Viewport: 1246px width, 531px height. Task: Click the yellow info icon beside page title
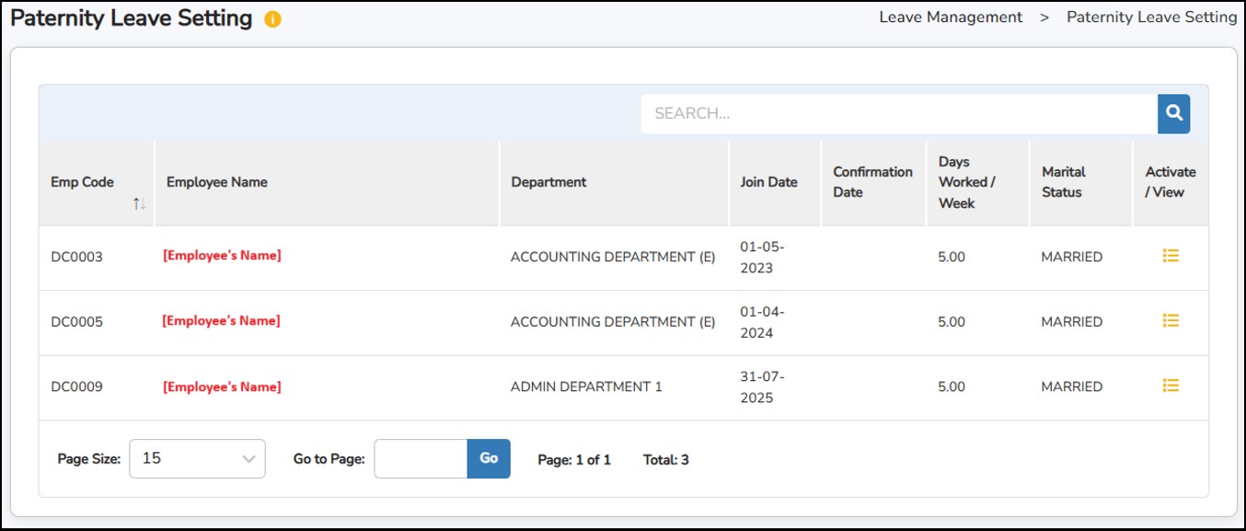pyautogui.click(x=272, y=19)
